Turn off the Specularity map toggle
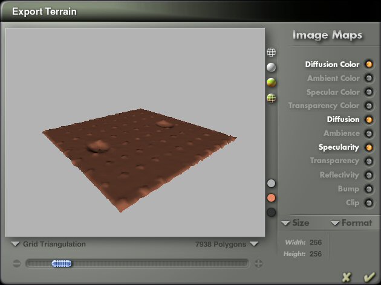The width and height of the screenshot is (381, 285). point(369,147)
